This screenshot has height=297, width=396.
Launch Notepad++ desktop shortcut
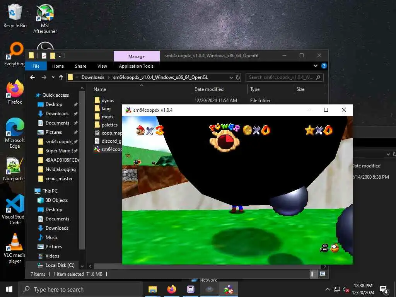14,169
